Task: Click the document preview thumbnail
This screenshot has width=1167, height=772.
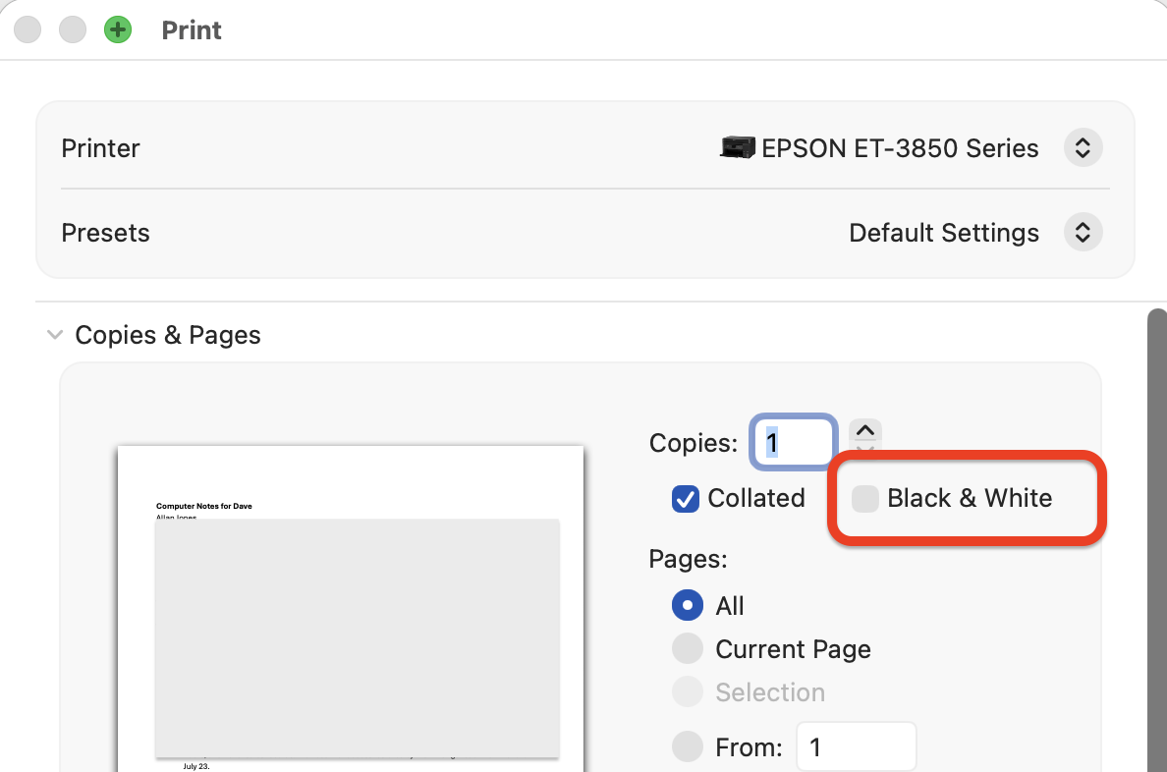Action: tap(351, 608)
